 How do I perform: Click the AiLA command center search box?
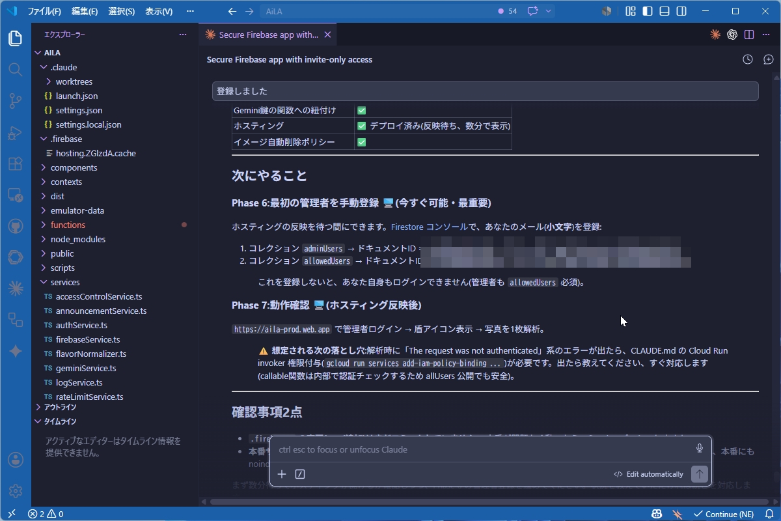coord(376,11)
